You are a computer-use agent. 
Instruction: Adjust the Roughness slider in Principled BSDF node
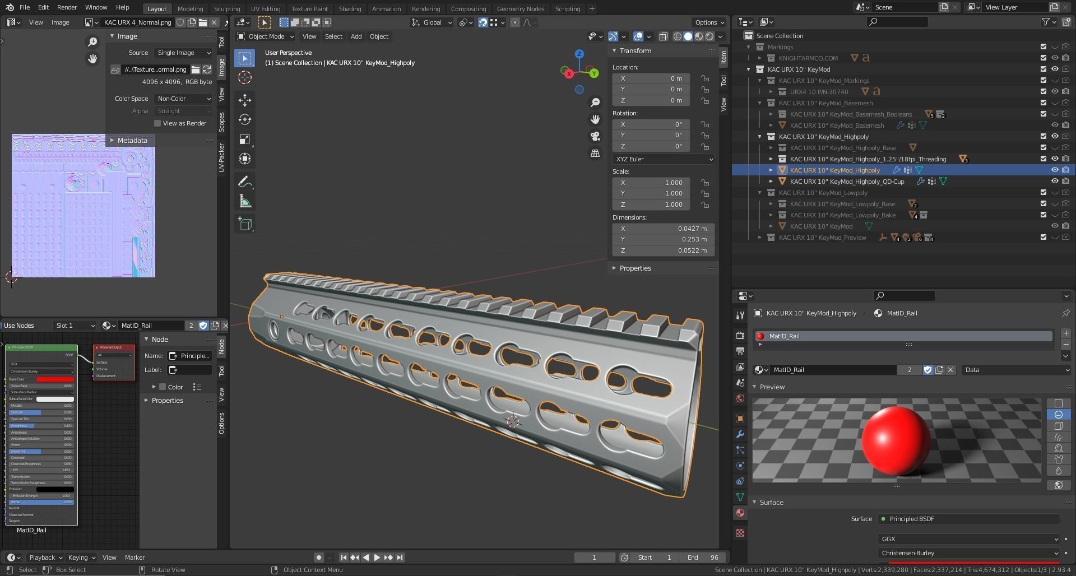(x=41, y=426)
